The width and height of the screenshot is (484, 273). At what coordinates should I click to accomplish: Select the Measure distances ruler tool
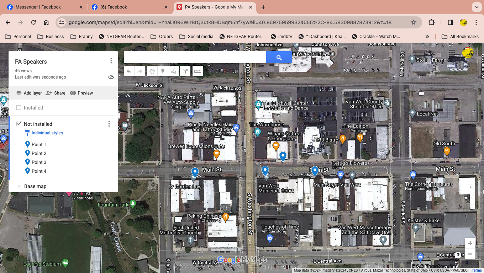[x=198, y=71]
